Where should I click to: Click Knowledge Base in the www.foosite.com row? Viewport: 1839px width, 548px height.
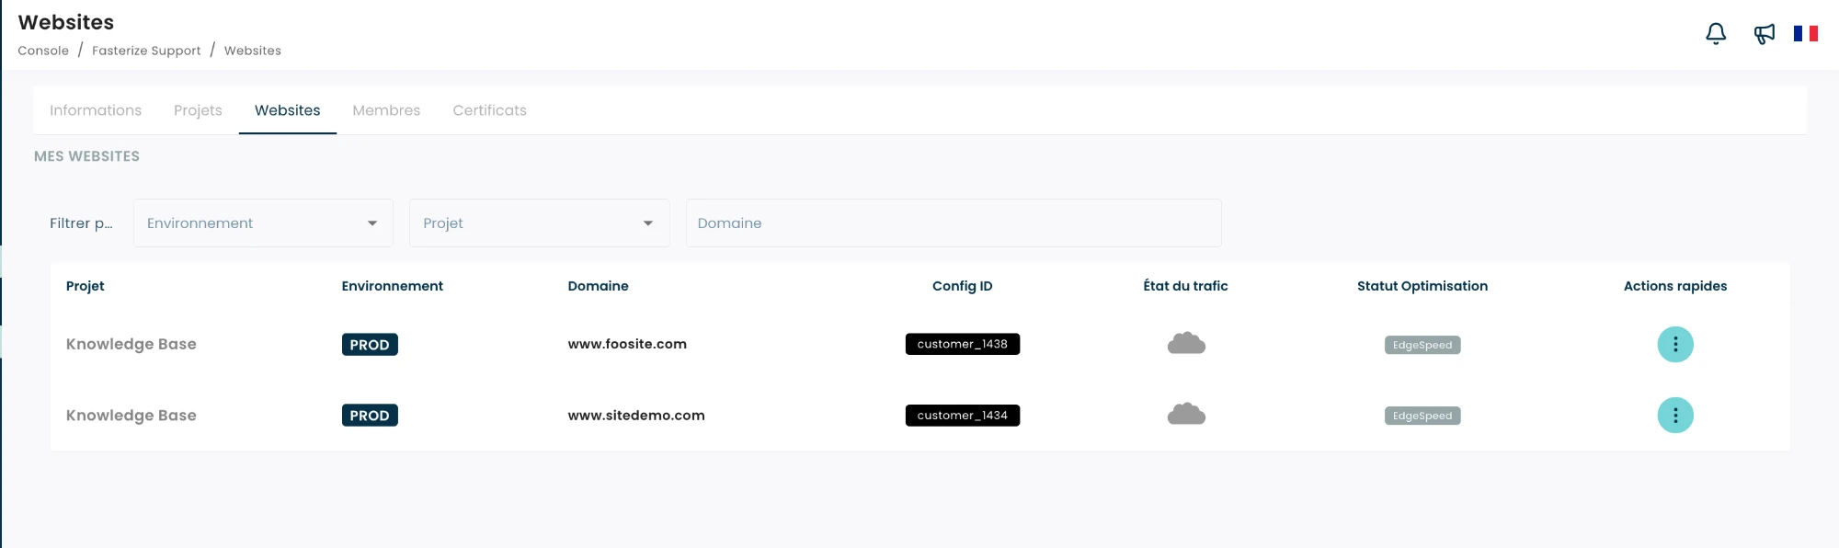pos(131,344)
